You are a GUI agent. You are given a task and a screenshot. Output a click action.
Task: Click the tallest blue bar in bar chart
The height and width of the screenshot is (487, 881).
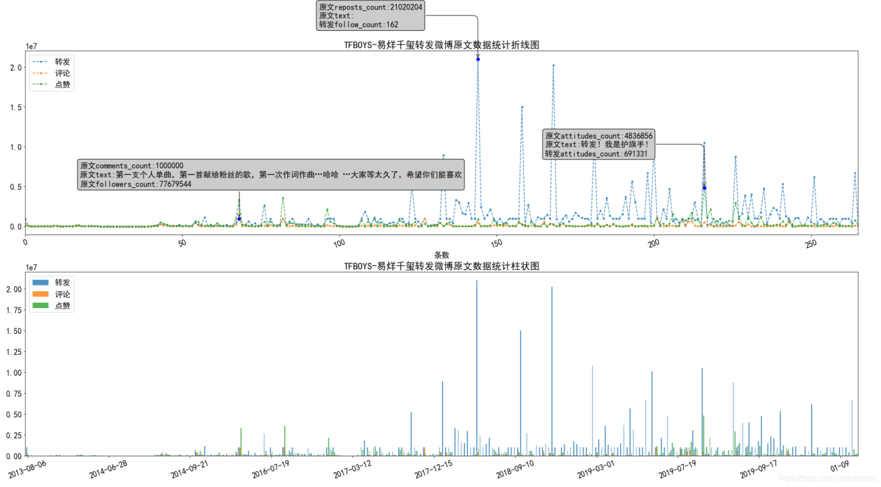(x=477, y=368)
